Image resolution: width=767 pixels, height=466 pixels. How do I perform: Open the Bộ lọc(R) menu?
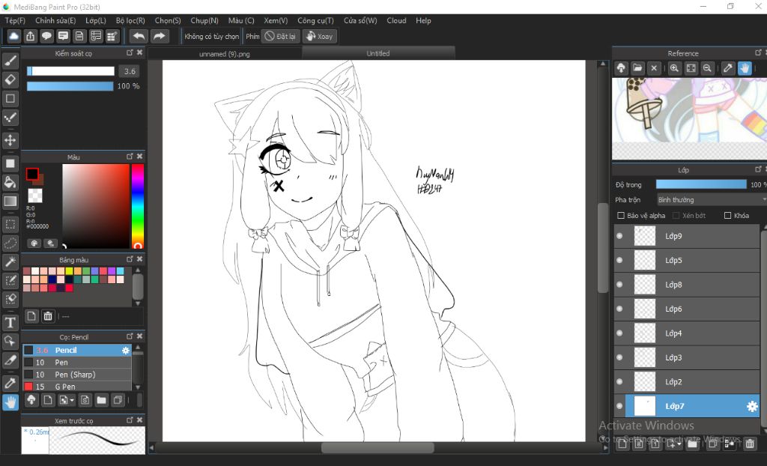coord(130,20)
